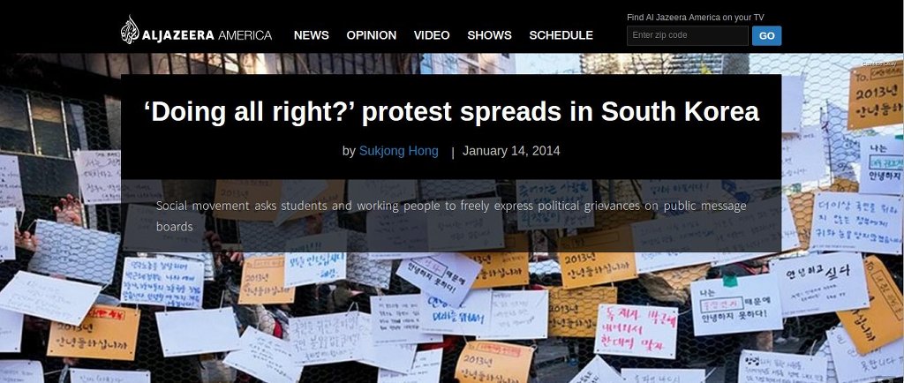Click the orange note with red stamp at bottom left
The image size is (904, 383).
94,333
